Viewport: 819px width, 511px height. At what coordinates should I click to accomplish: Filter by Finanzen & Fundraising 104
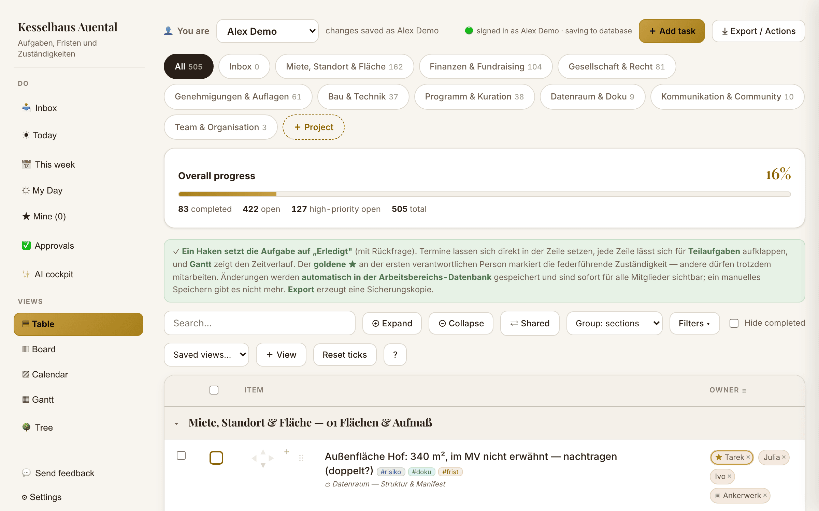pos(486,66)
